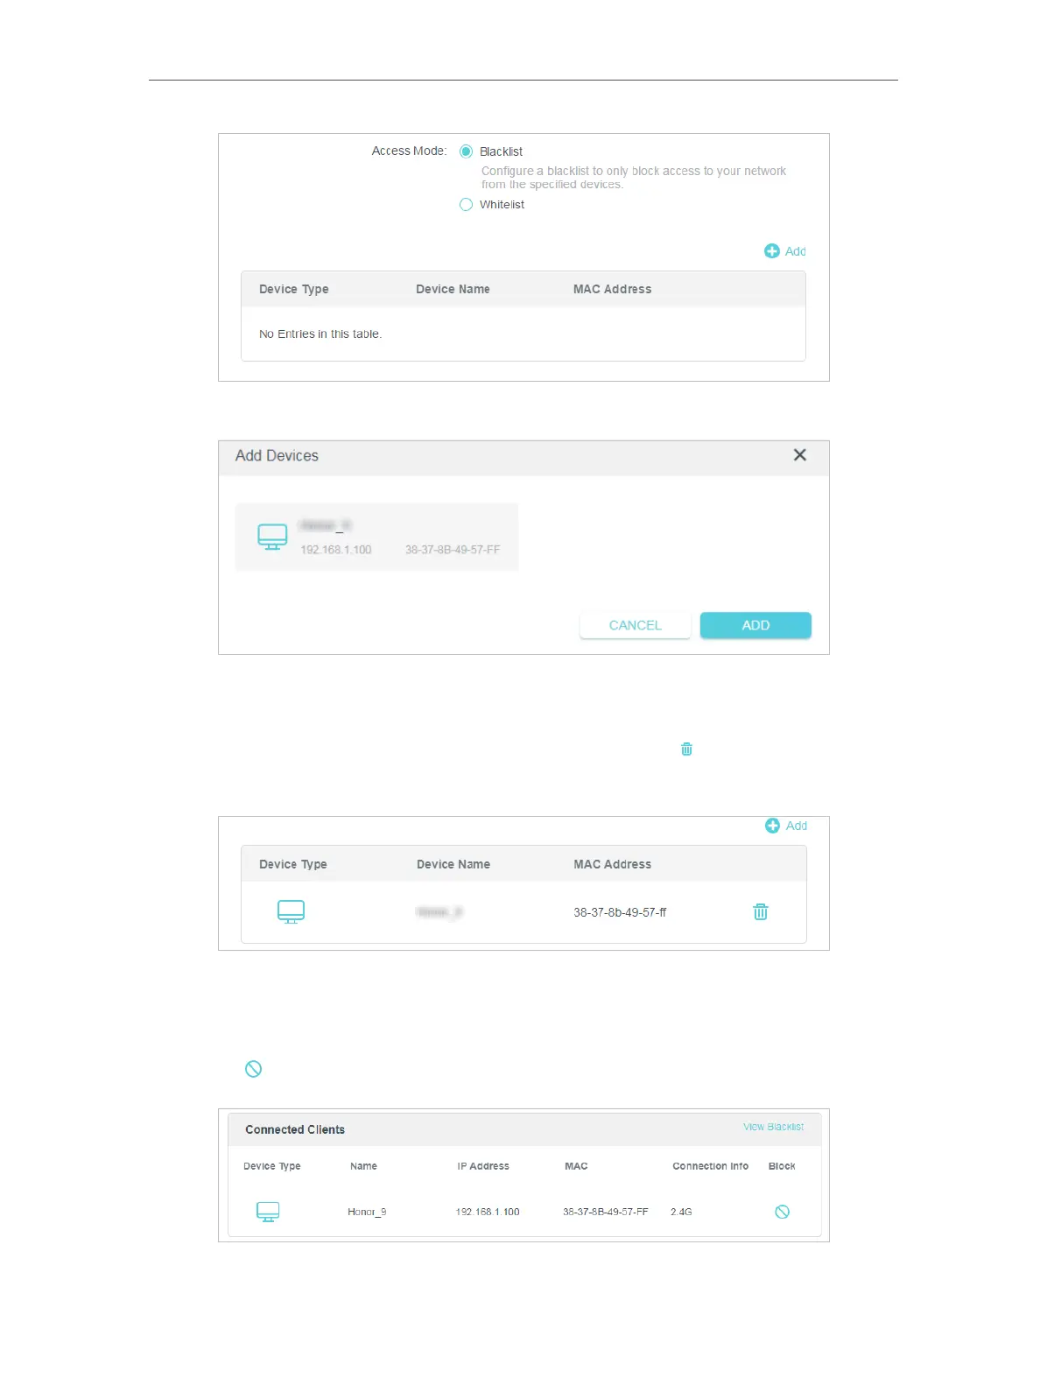The image size is (1047, 1385).
Task: Delete blacklisted device 38-37-8b-49-57-ff with trash icon
Action: [x=761, y=912]
